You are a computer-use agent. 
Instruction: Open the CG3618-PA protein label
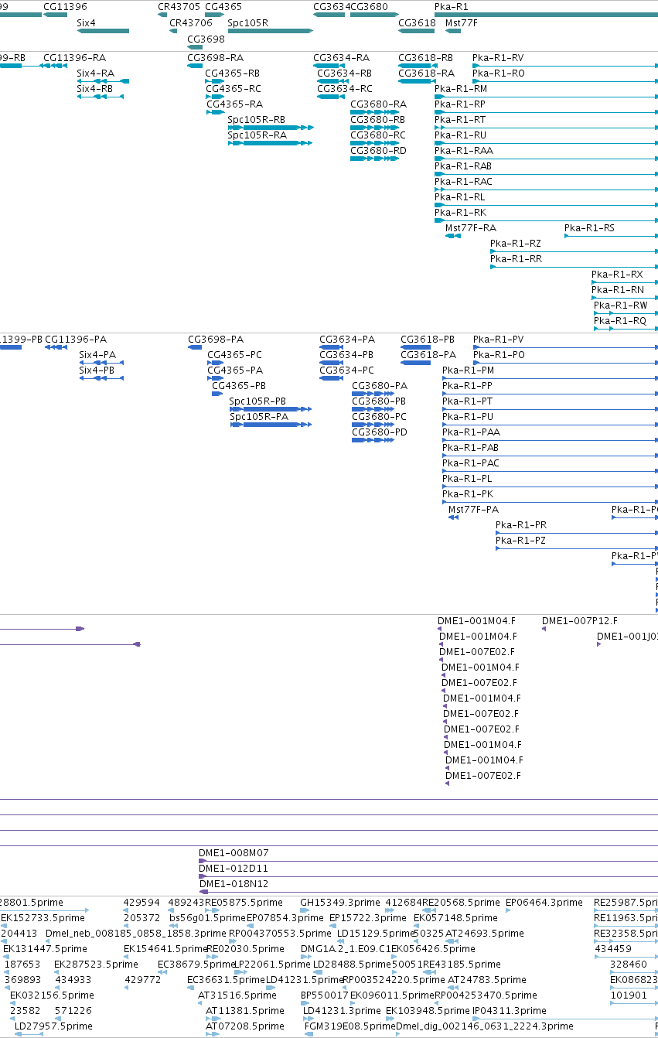pyautogui.click(x=428, y=354)
